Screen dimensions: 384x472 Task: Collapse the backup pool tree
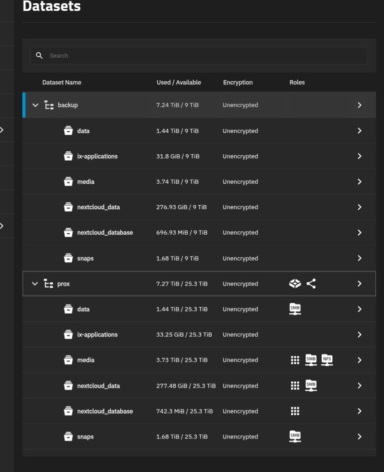click(35, 105)
